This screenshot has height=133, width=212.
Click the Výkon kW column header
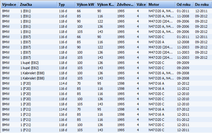point(85,5)
